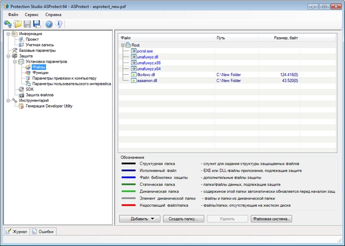Click the Путь column header
This screenshot has width=345, height=246.
point(236,38)
